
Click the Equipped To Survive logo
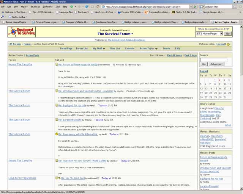point(22,32)
